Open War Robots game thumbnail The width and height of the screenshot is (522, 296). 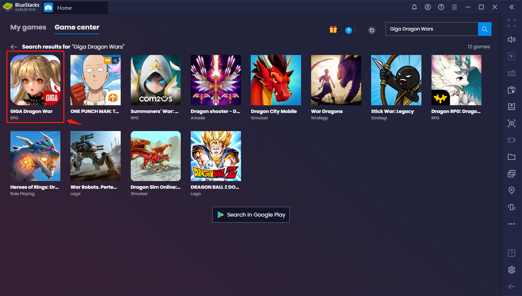(x=96, y=156)
